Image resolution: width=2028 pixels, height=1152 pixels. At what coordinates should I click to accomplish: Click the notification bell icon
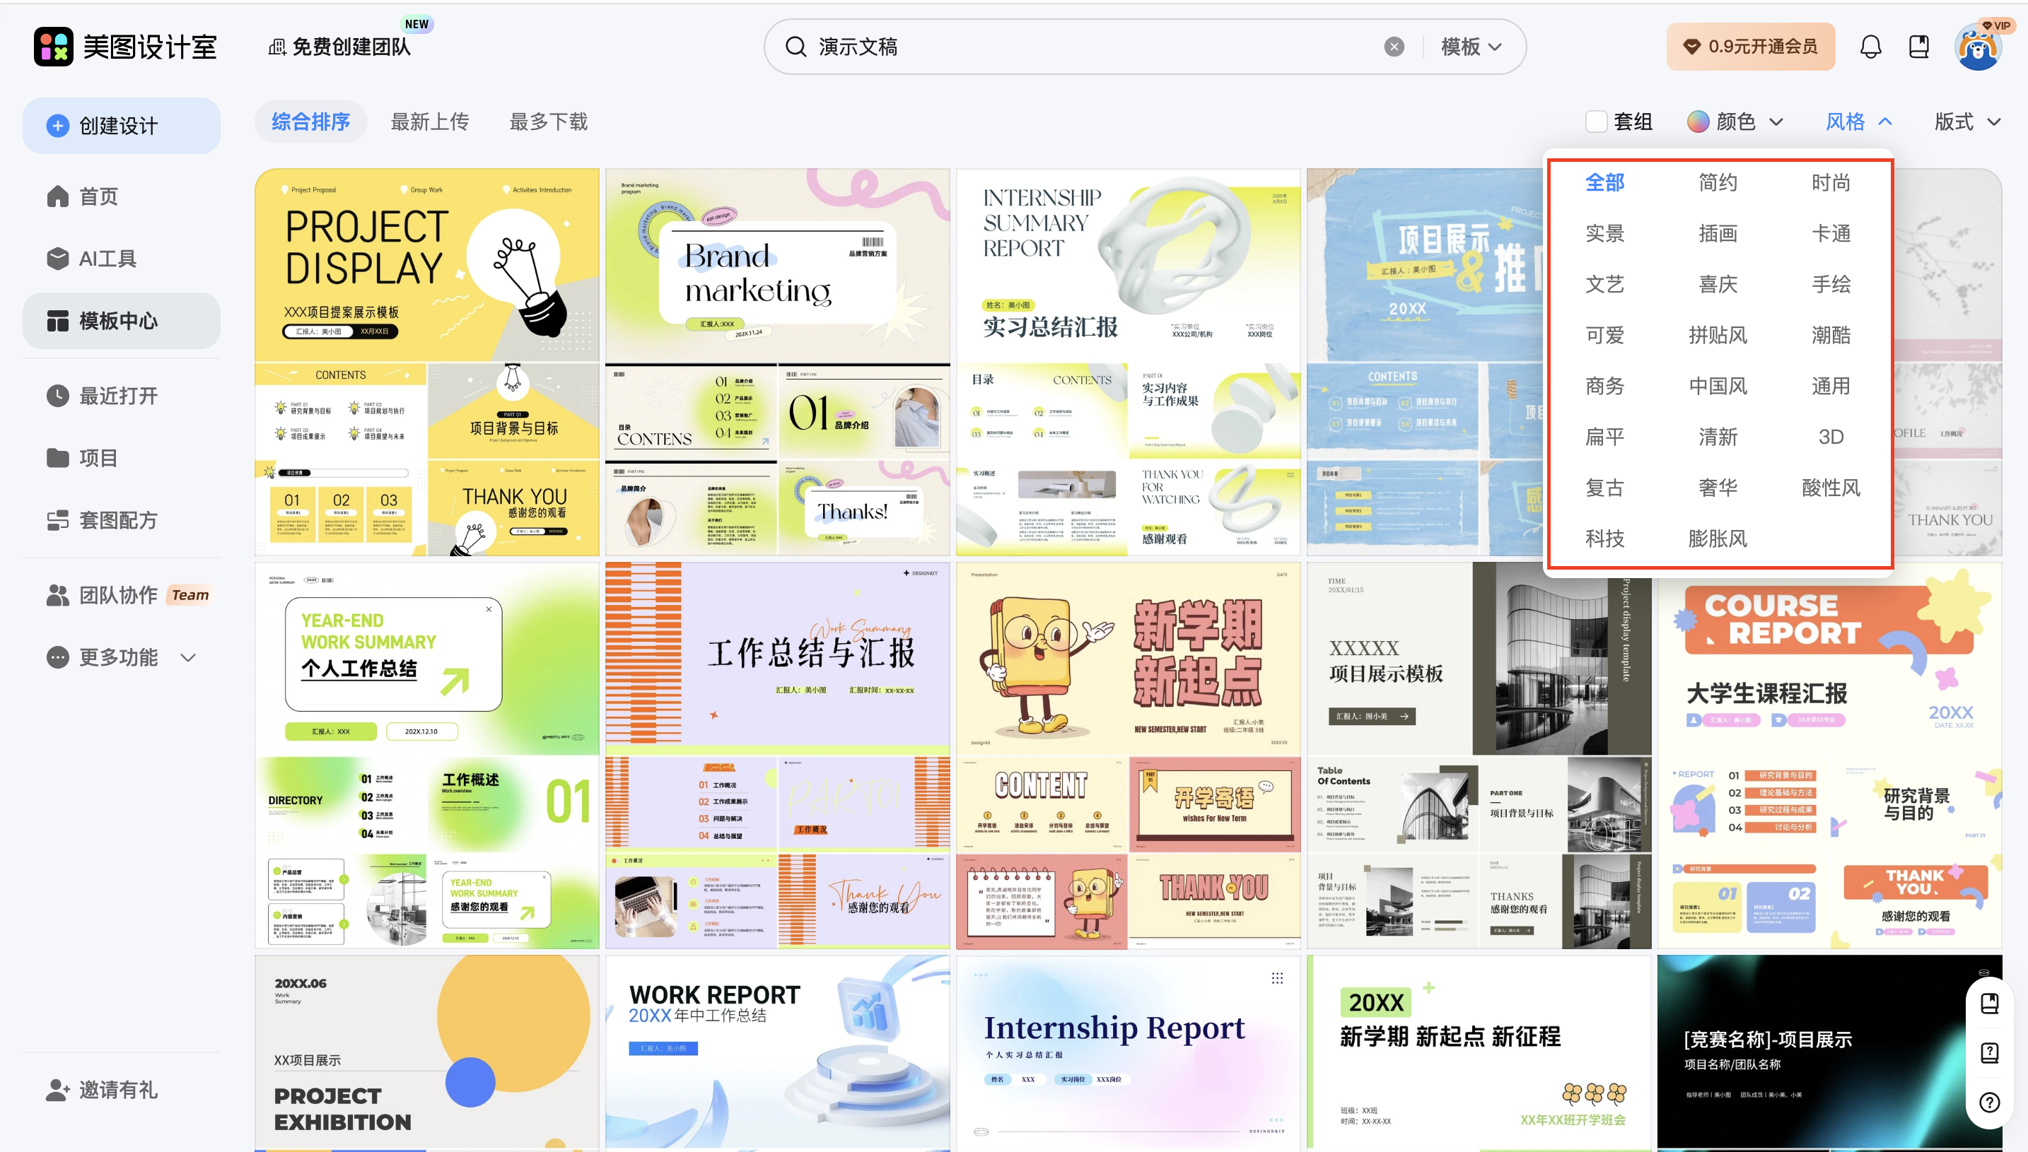point(1870,47)
